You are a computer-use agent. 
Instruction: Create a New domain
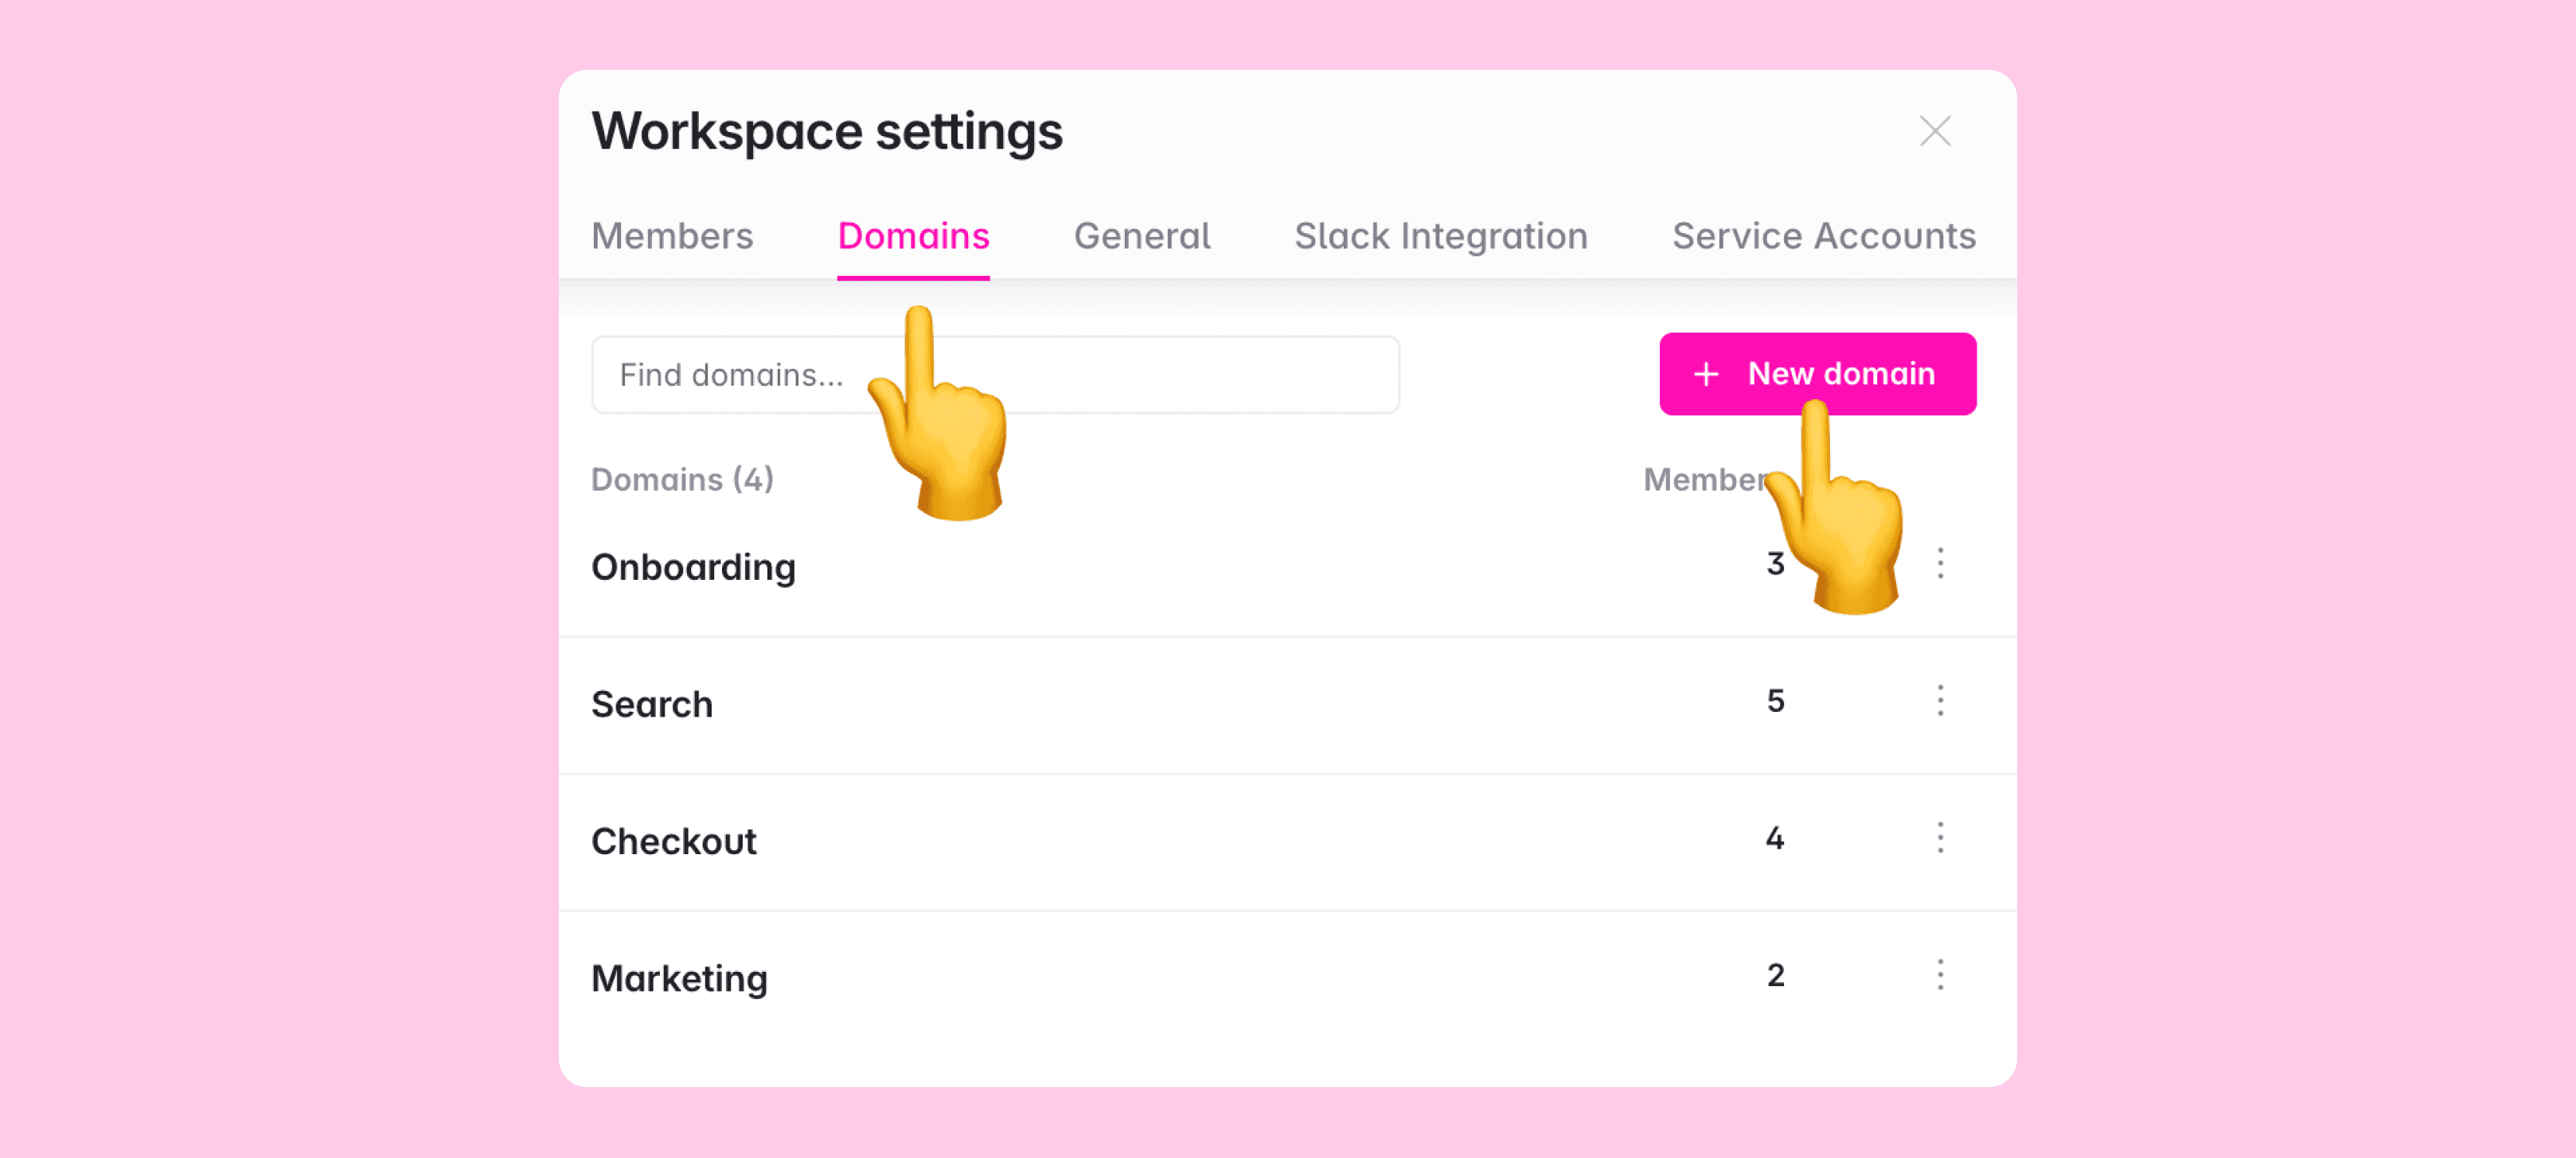point(1817,374)
